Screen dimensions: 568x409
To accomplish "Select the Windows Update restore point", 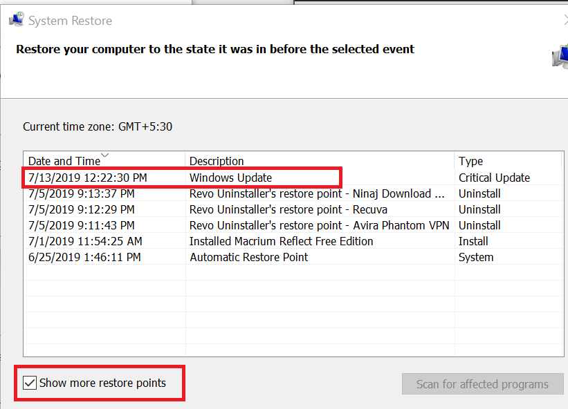I will pos(293,178).
